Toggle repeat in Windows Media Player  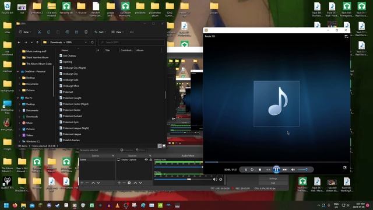252,170
